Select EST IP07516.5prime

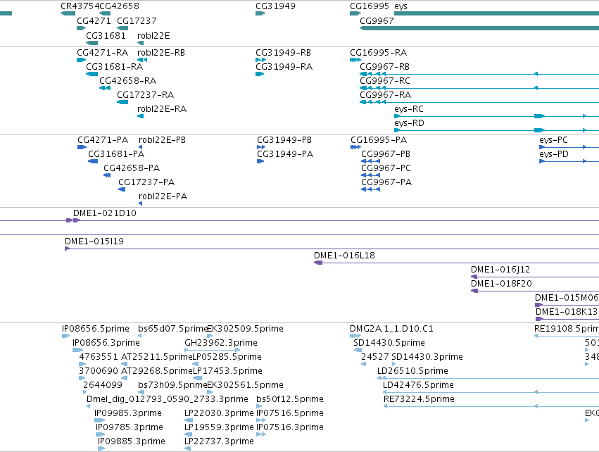coord(290,413)
